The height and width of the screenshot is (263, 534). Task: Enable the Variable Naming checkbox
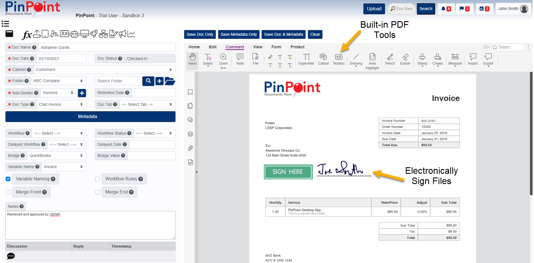point(8,179)
